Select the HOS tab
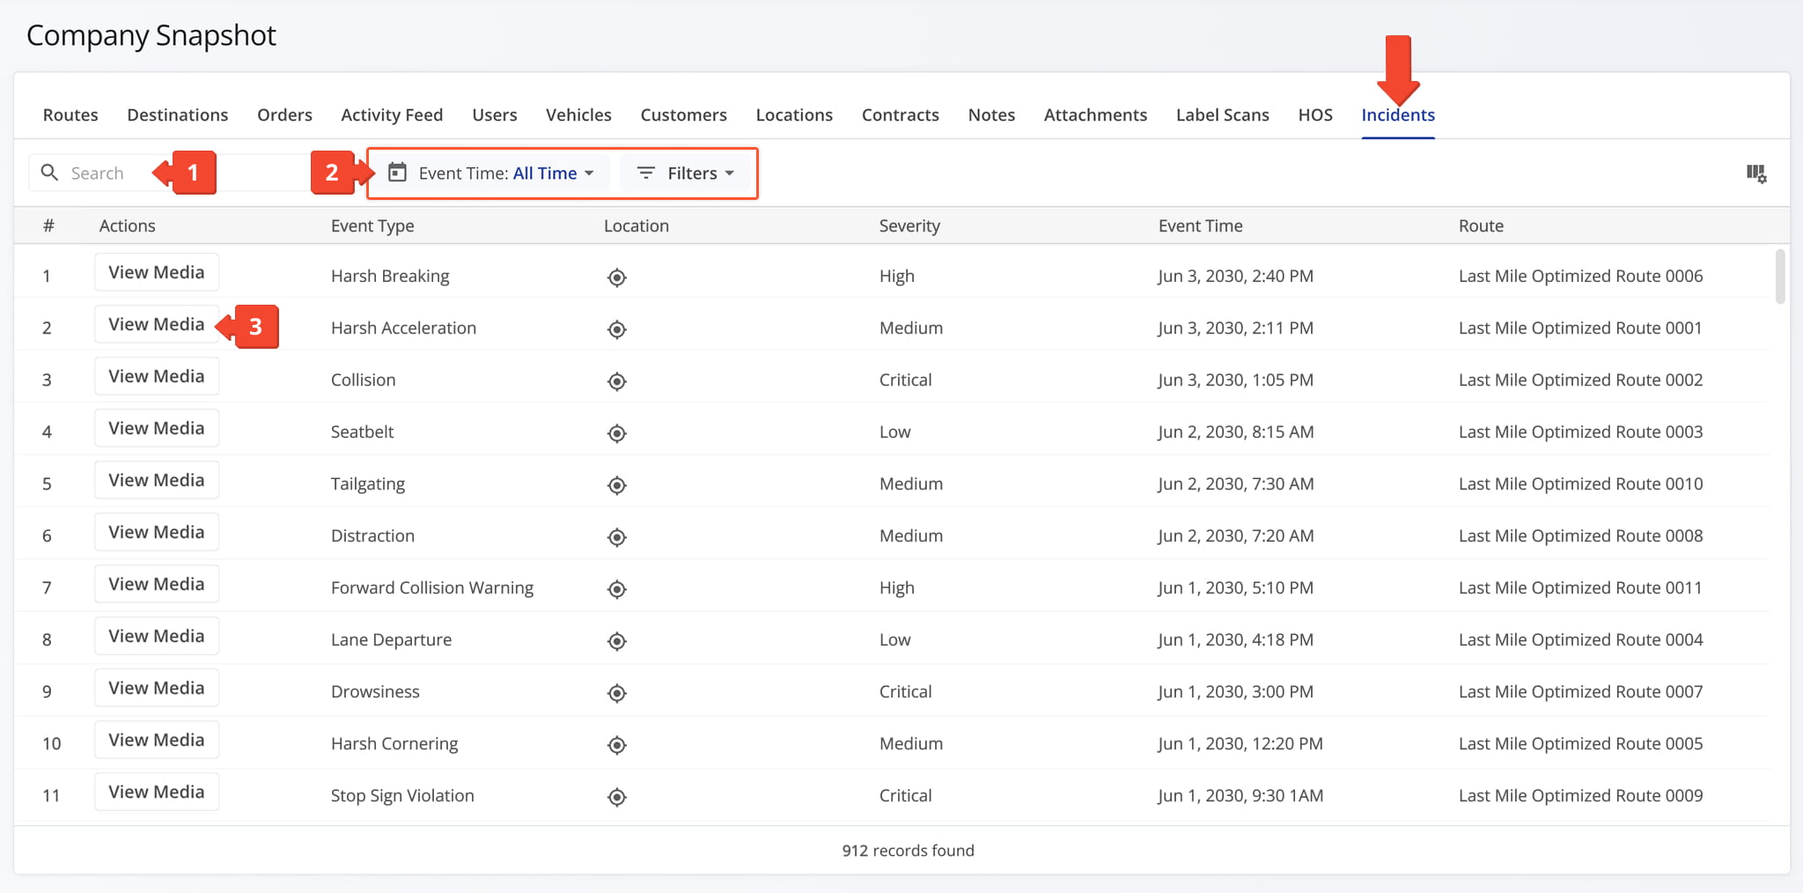This screenshot has height=893, width=1803. (1315, 114)
